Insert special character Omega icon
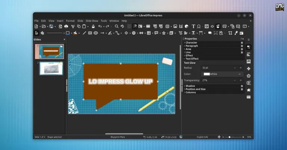Image resolution: width=287 pixels, height=150 pixels. click(199, 26)
